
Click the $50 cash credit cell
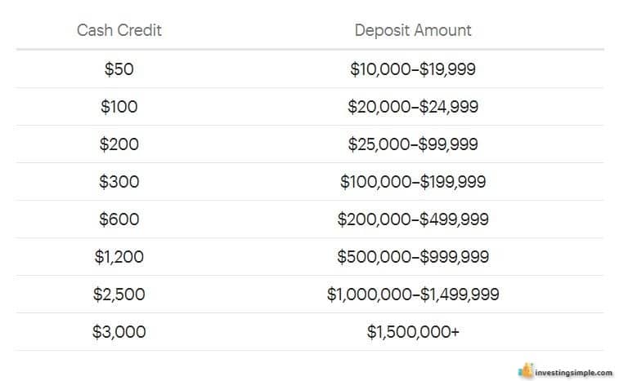pos(119,69)
